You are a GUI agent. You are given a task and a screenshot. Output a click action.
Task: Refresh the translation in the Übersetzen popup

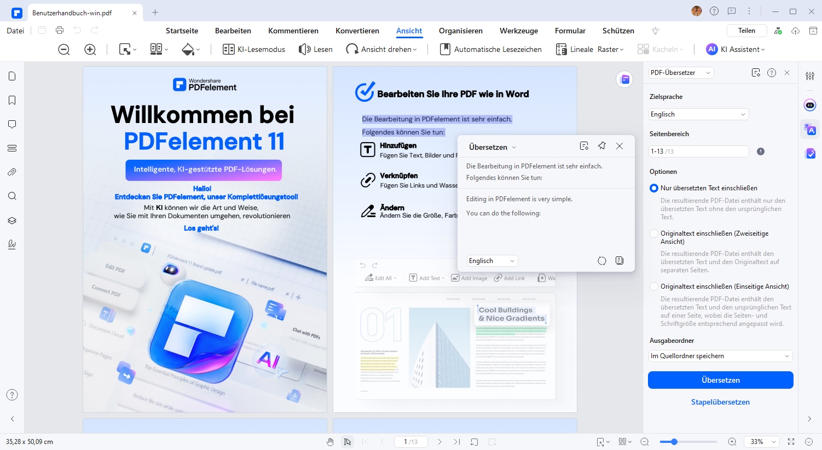click(602, 261)
